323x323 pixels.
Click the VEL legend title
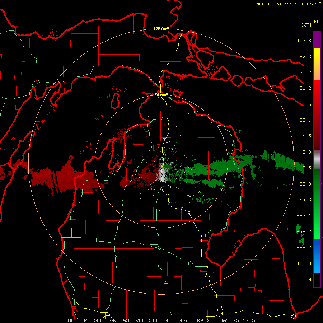(315, 22)
